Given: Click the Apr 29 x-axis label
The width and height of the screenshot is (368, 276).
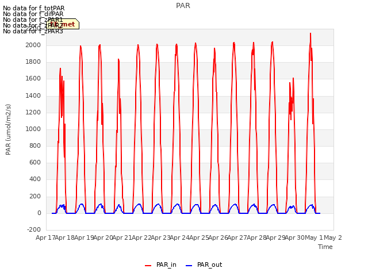Looking at the screenshot, I should (x=275, y=237).
